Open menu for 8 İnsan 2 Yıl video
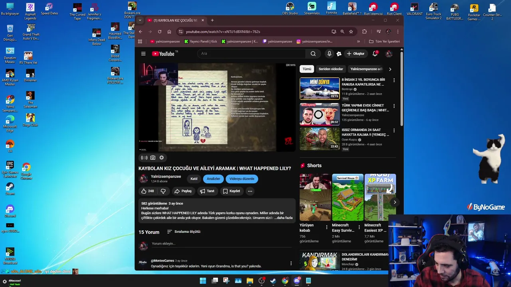Viewport: 511px width, 287px height. tap(394, 80)
